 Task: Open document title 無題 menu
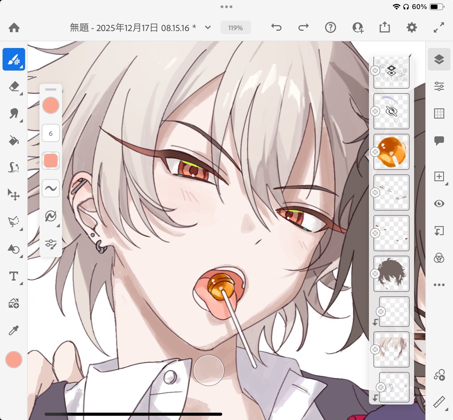pos(133,28)
